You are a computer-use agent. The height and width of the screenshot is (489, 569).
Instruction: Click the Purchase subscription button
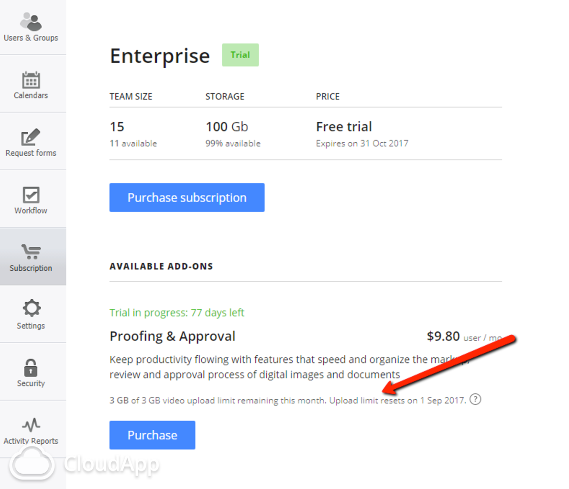[x=187, y=198]
